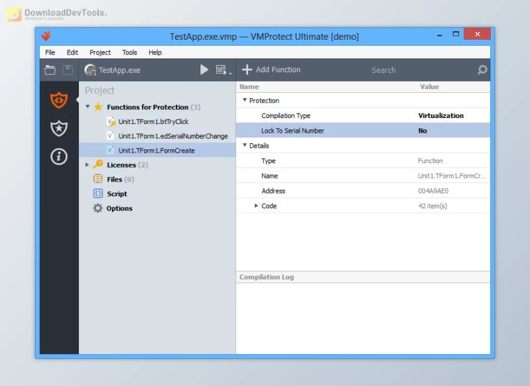Open the Help menu
Screen dimensions: 530x386
[x=155, y=52]
